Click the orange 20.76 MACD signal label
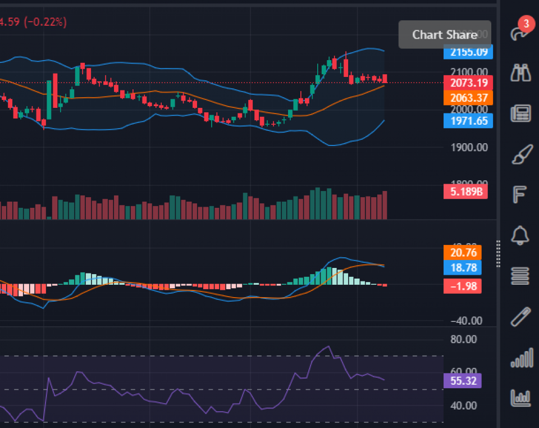Screen dimensions: 539x428 pyautogui.click(x=462, y=253)
